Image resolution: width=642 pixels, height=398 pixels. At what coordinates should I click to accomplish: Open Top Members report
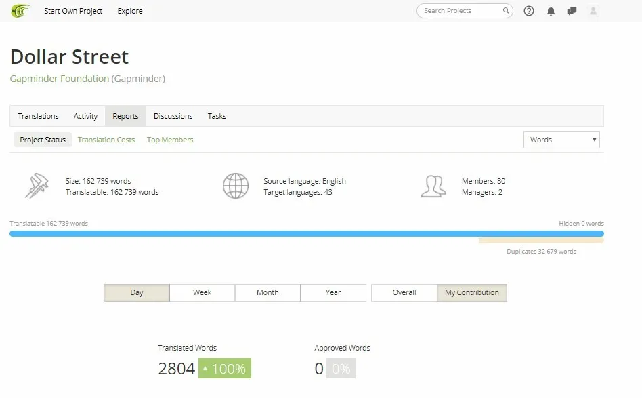pos(170,140)
